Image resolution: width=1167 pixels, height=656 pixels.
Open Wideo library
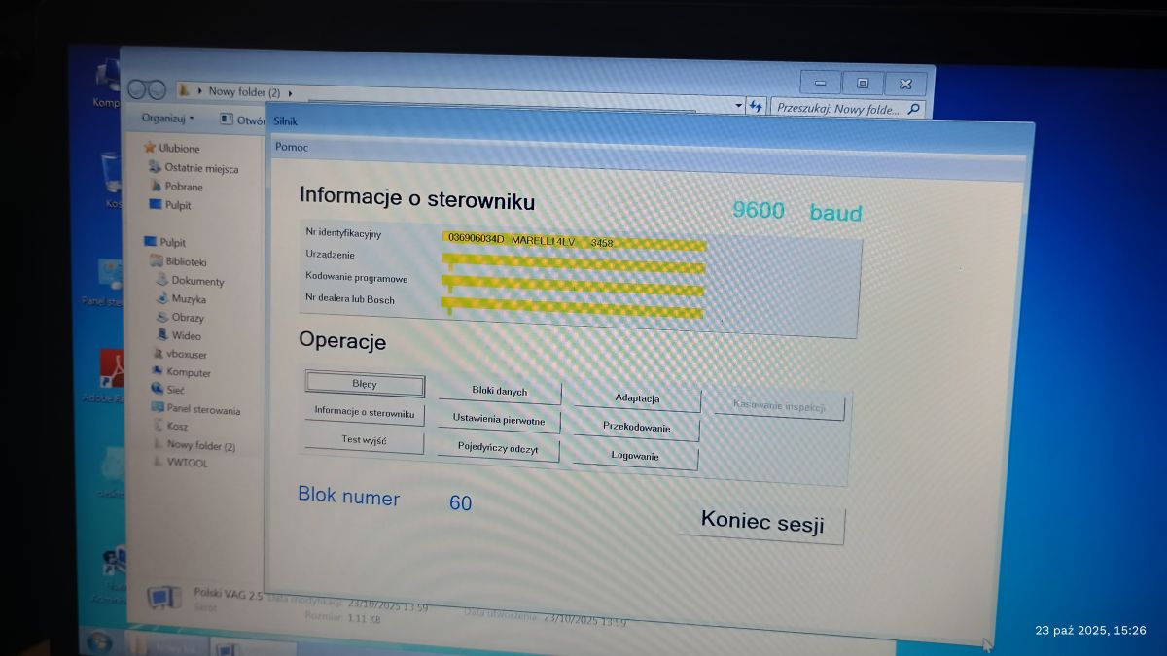tap(179, 336)
